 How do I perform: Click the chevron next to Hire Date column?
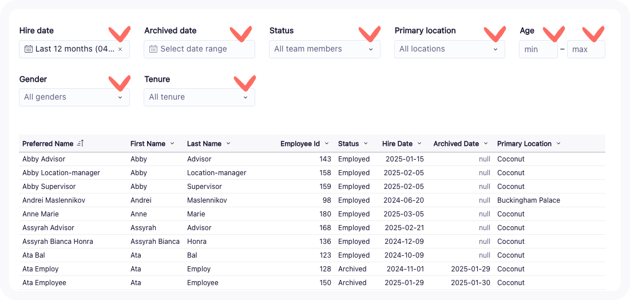[x=419, y=144]
